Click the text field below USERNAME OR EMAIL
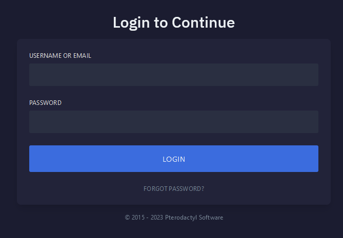343x238 pixels. click(x=173, y=75)
